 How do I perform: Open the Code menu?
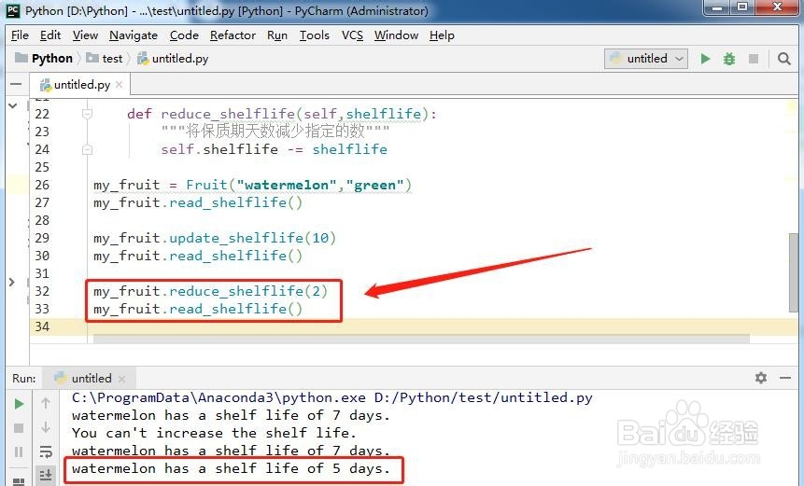point(184,35)
